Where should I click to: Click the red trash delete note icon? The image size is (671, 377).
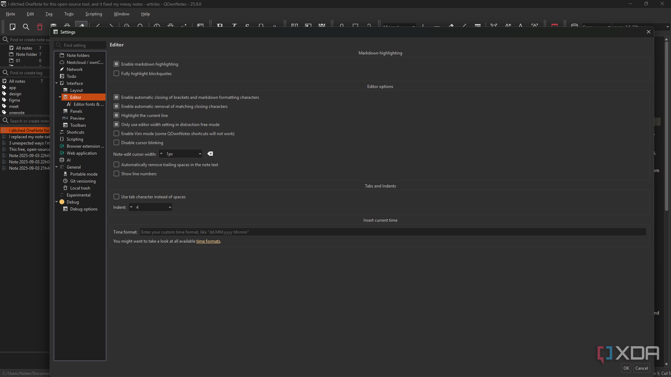pos(40,27)
